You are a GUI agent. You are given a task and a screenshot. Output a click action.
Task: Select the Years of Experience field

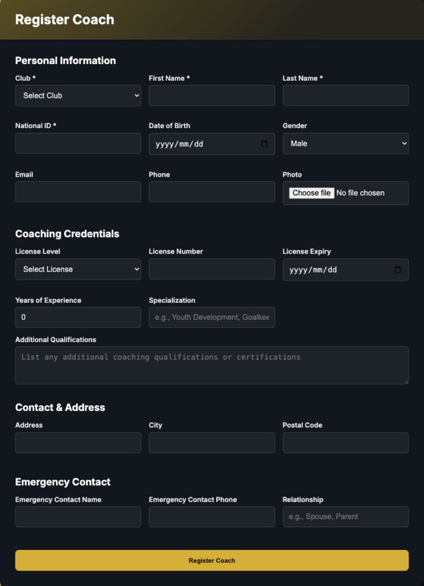[x=78, y=317]
